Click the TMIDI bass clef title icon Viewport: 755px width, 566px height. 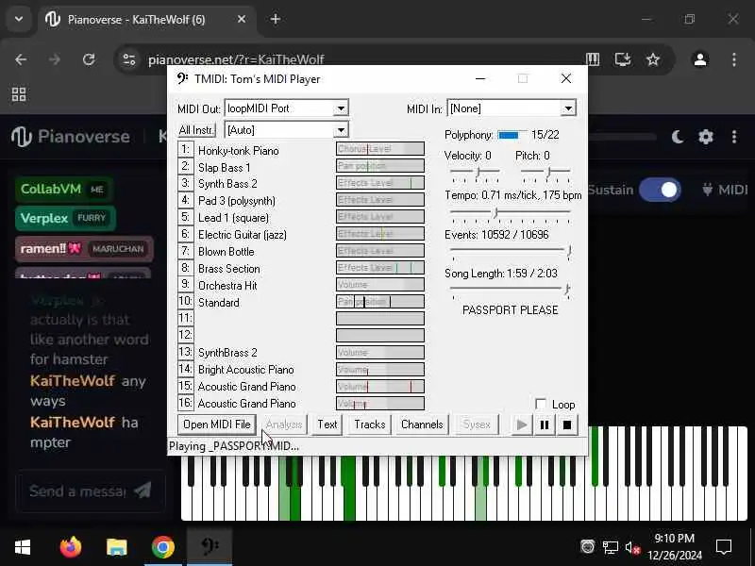point(182,78)
